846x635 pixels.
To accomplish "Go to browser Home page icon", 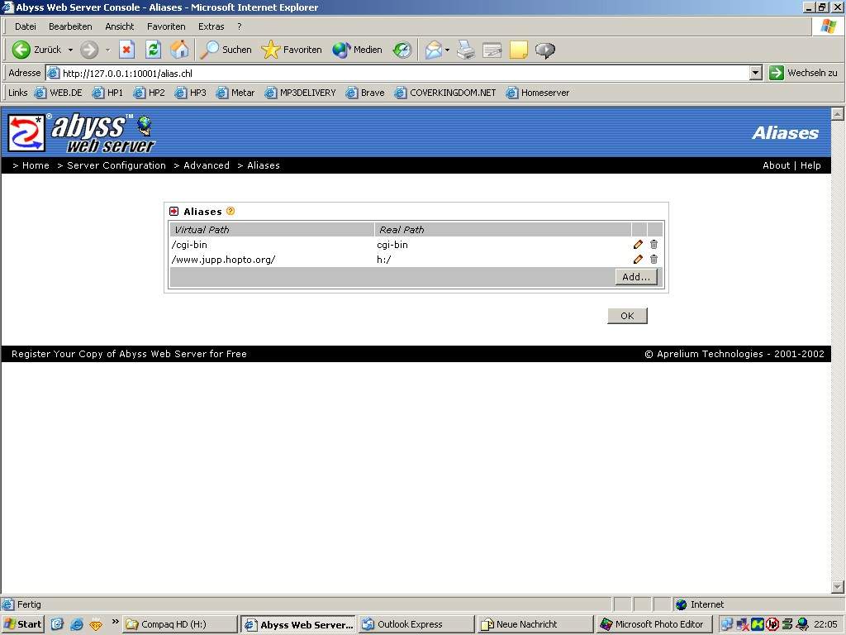I will pyautogui.click(x=179, y=50).
